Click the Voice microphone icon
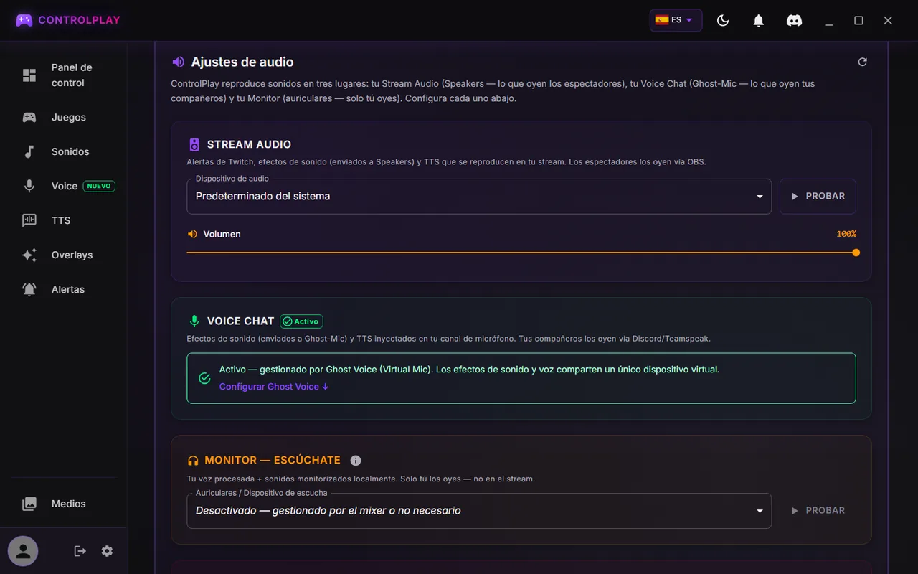This screenshot has width=918, height=574. [29, 186]
